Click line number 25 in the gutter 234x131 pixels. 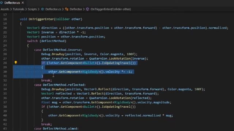pos(5,50)
